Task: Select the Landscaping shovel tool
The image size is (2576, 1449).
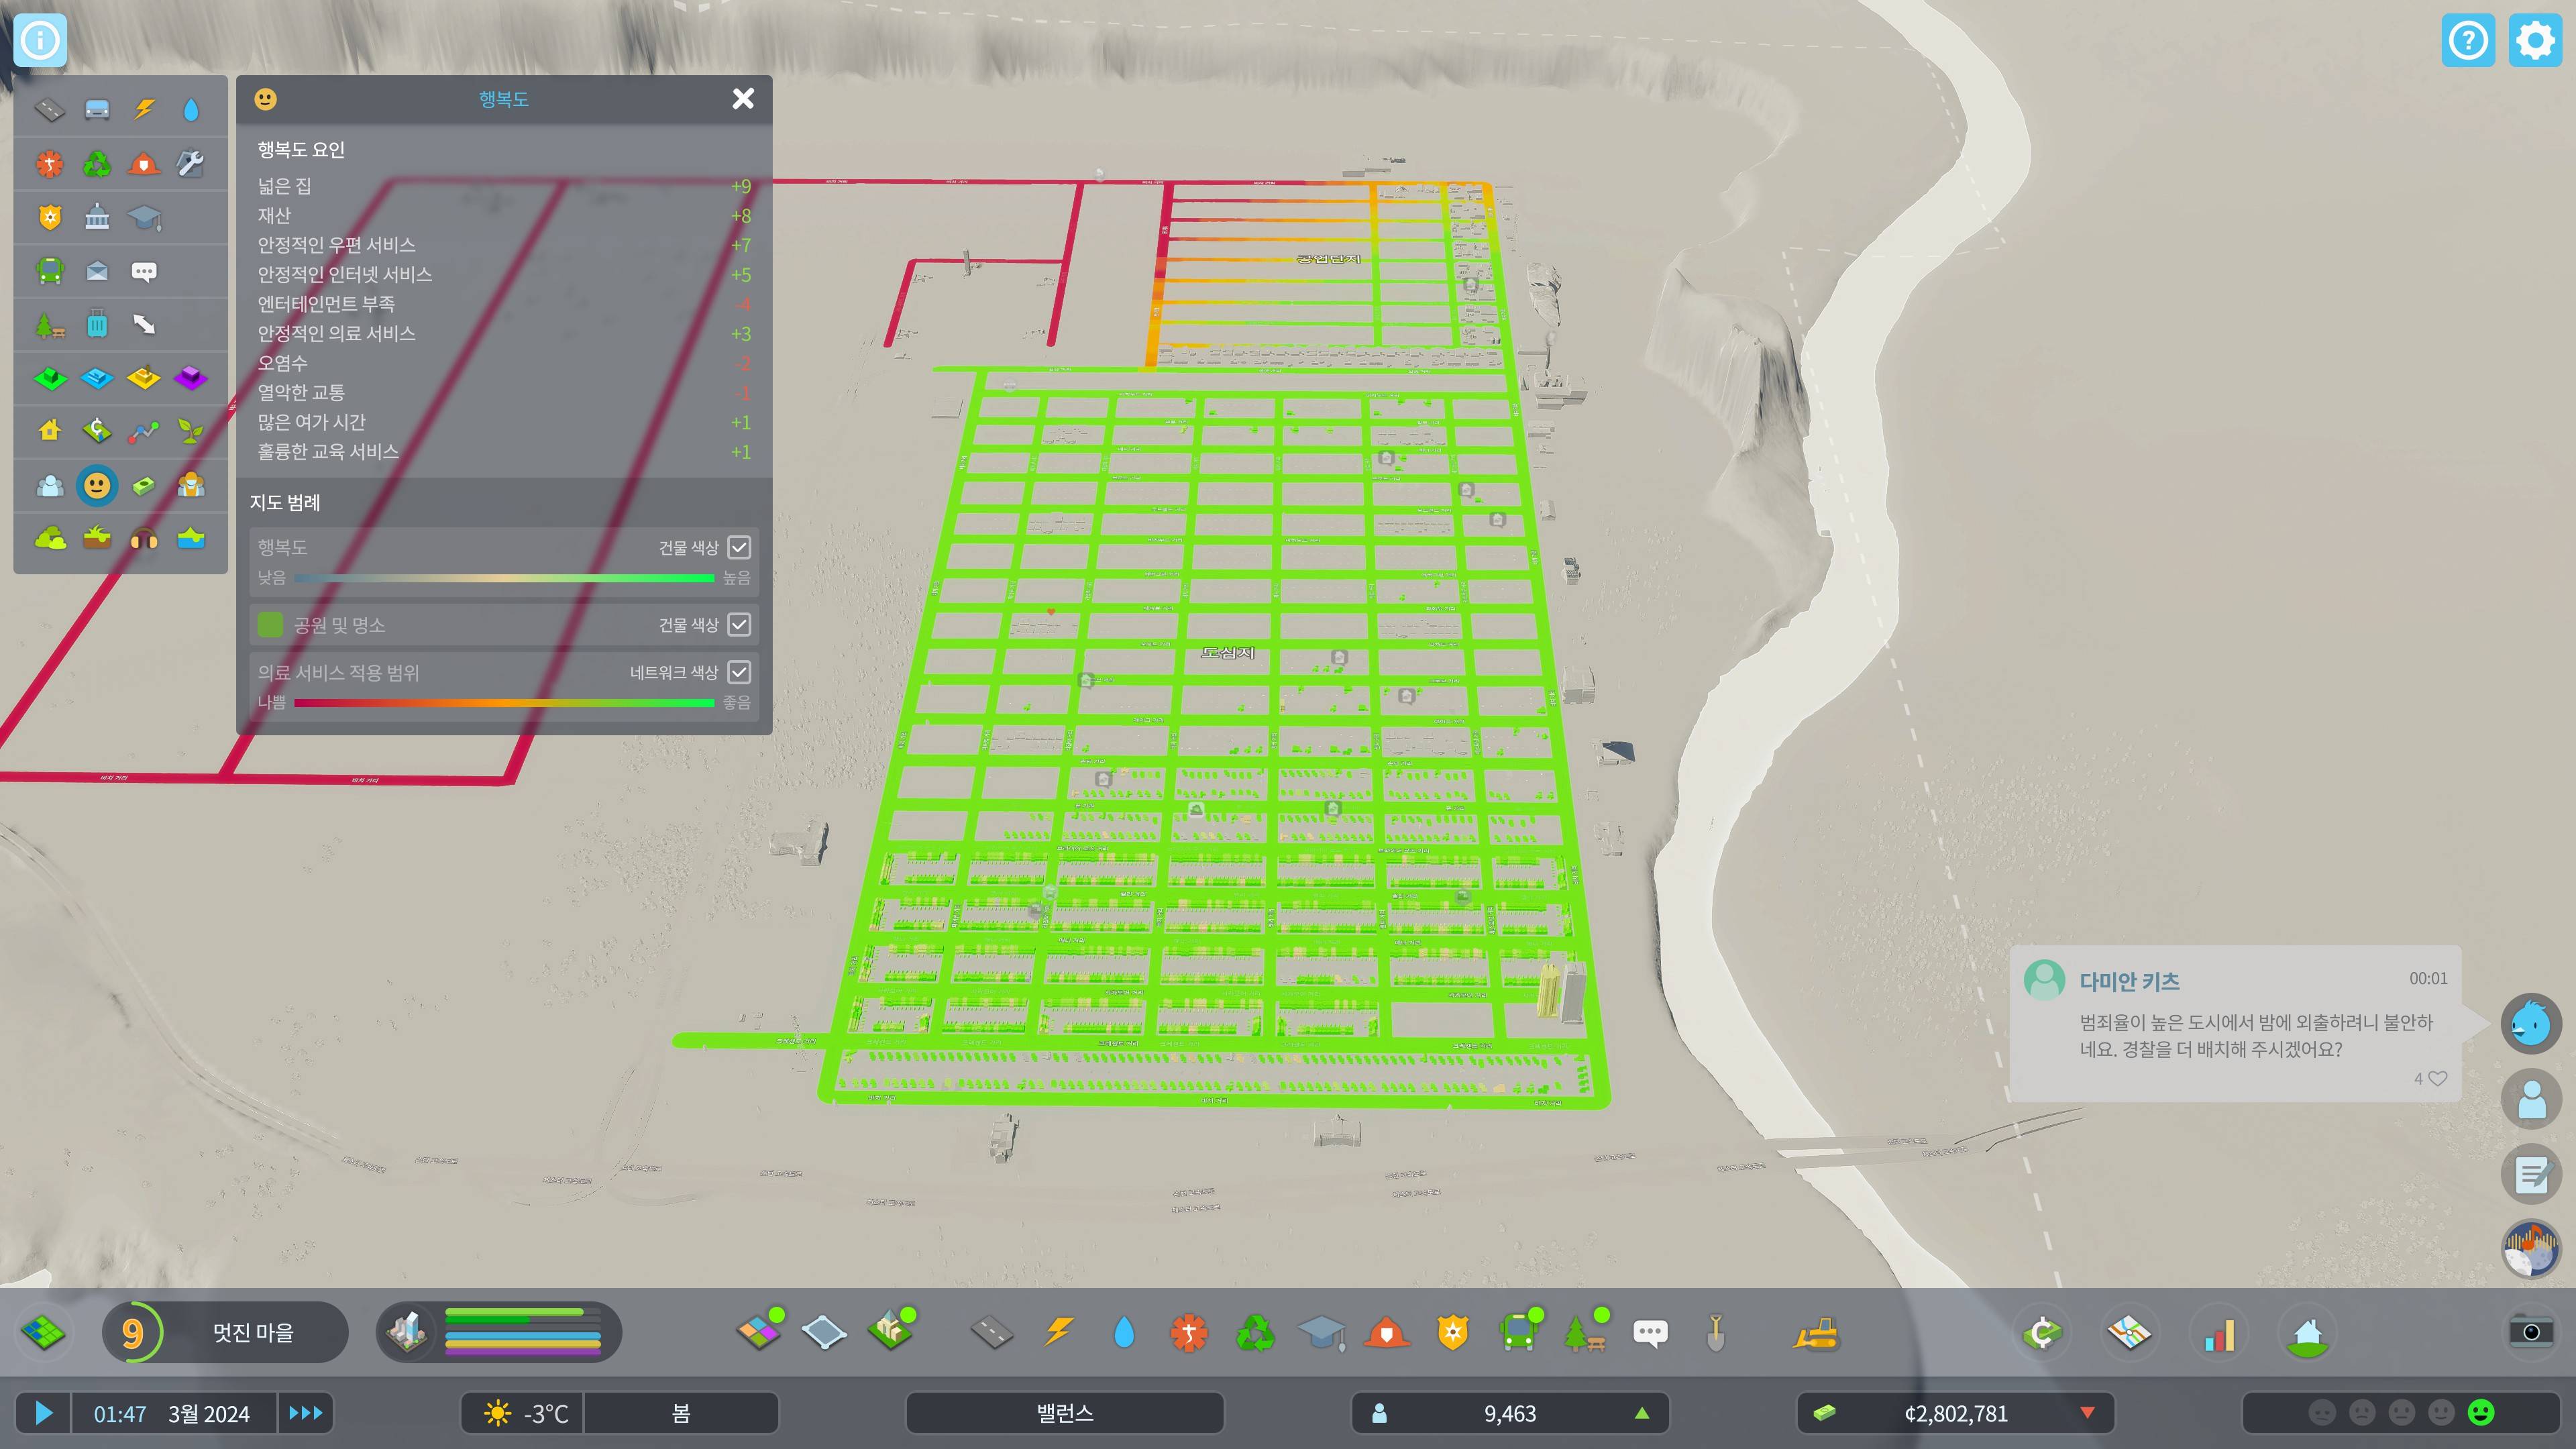Action: click(x=1715, y=1333)
